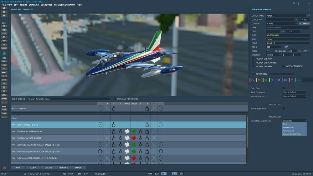Click the clock icon in status bar
This screenshot has width=313, height=176.
click(182, 174)
